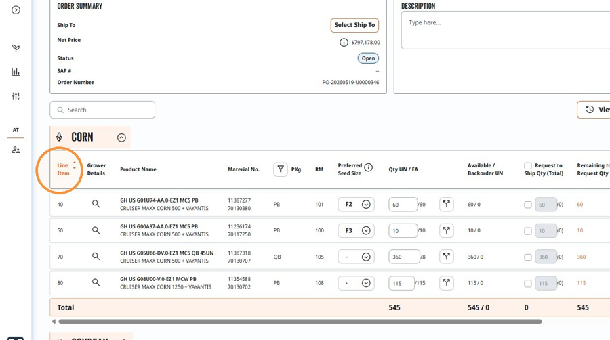Open the user management sidebar icon

[x=16, y=150]
